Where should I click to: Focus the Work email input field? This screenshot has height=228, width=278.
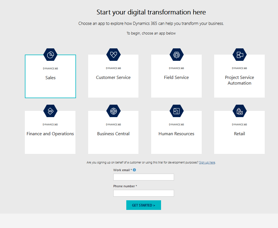click(144, 177)
